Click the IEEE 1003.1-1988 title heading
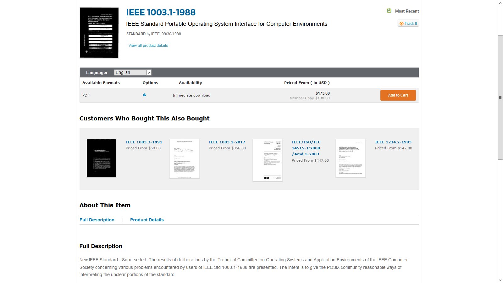 tap(161, 12)
